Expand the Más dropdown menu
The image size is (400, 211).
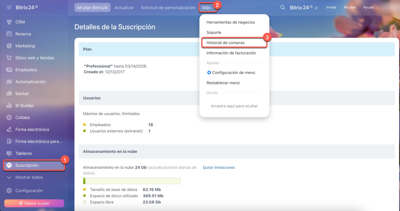208,7
